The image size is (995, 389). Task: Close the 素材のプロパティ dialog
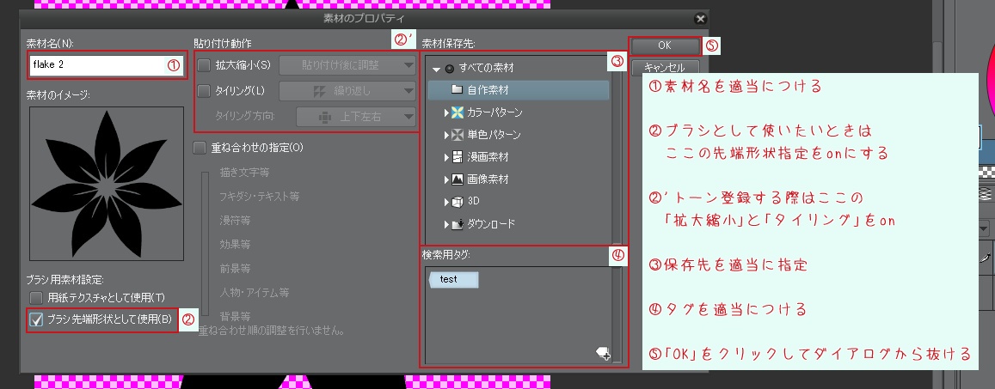coord(700,19)
